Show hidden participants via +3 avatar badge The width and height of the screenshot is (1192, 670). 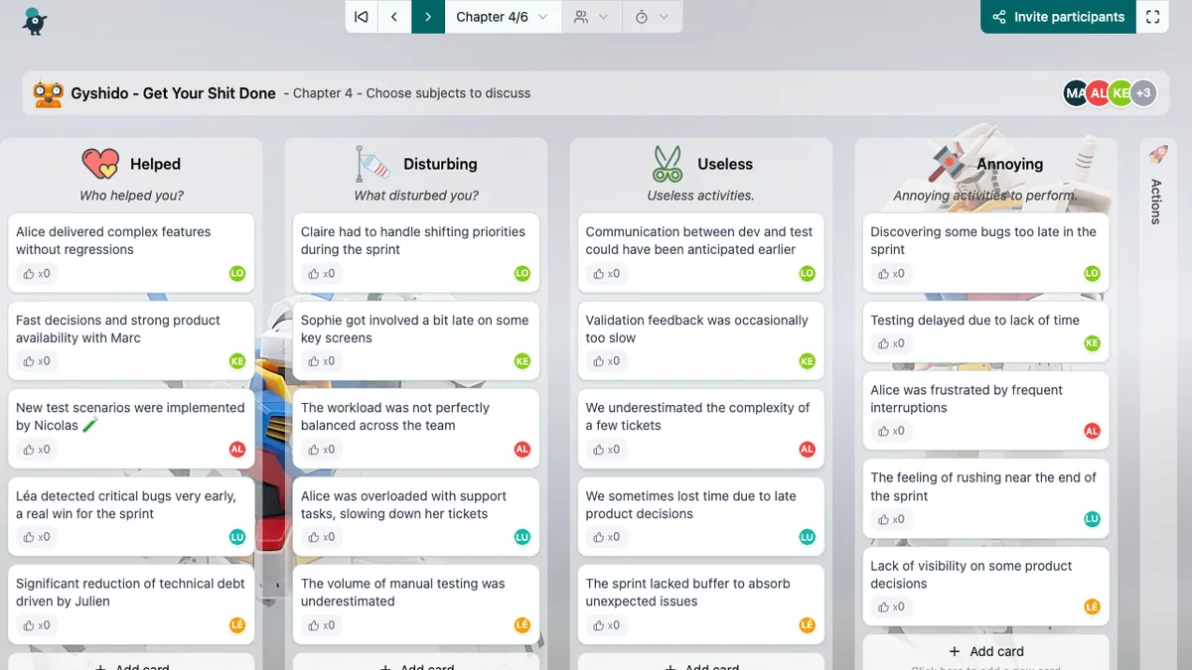tap(1143, 93)
